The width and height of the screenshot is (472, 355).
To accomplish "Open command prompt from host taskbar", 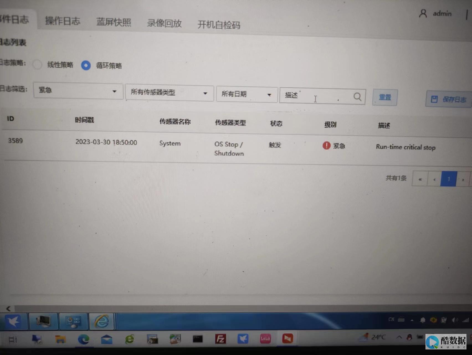I will pyautogui.click(x=197, y=339).
